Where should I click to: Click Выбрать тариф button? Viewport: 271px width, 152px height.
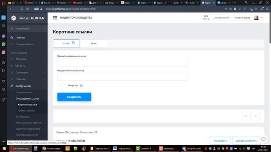(x=242, y=18)
